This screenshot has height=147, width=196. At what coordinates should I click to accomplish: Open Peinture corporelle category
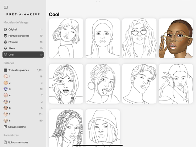23,36
